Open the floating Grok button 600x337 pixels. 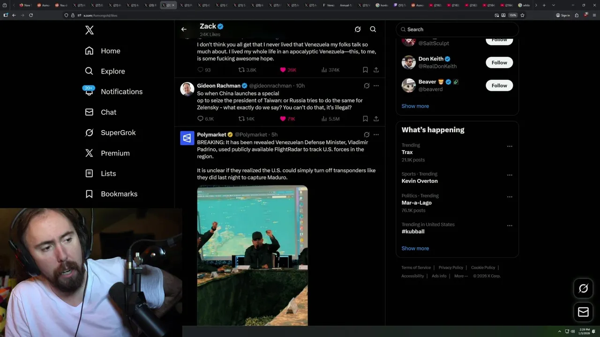coord(584,289)
